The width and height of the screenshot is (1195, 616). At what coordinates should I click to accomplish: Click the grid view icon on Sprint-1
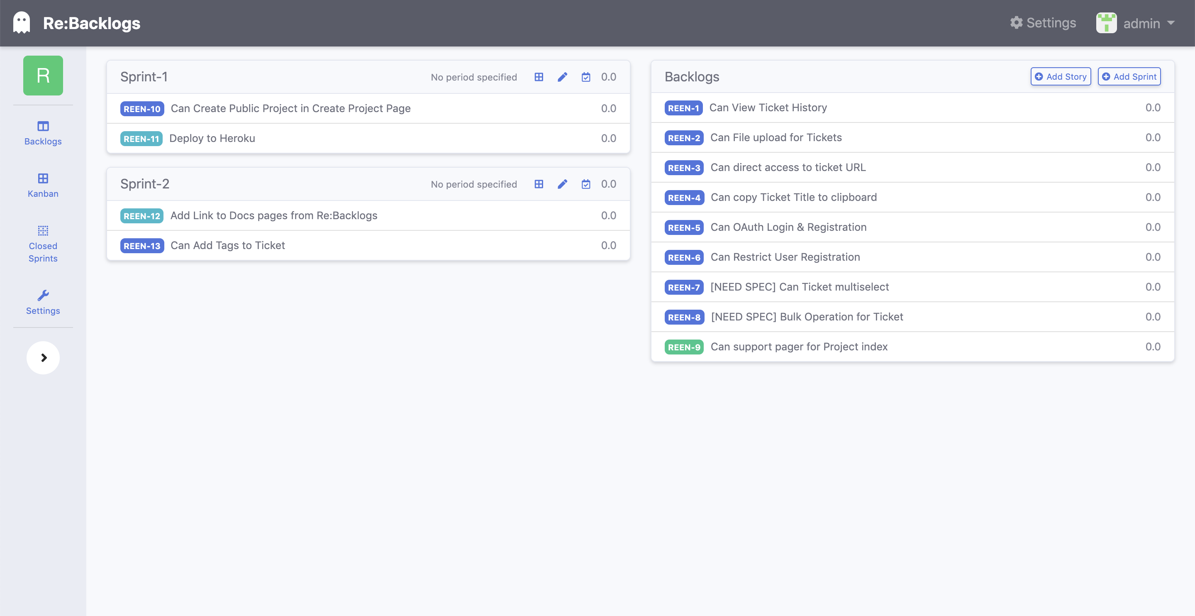tap(539, 76)
